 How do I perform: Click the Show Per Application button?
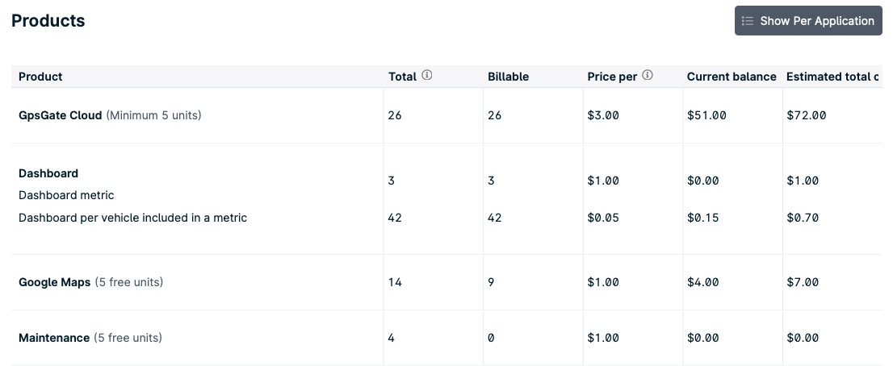[808, 20]
